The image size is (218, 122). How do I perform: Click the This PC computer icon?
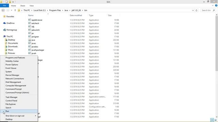[x=4, y=36]
